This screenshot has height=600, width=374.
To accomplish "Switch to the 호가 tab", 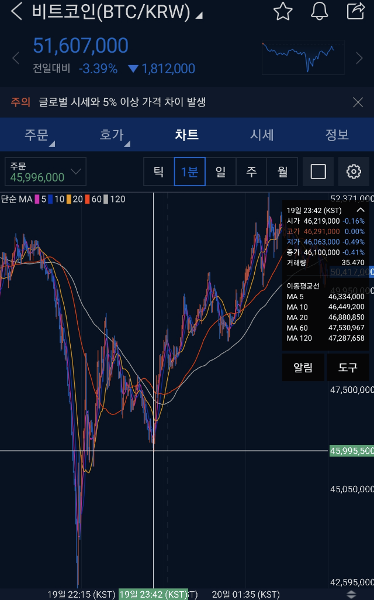I will click(x=112, y=135).
